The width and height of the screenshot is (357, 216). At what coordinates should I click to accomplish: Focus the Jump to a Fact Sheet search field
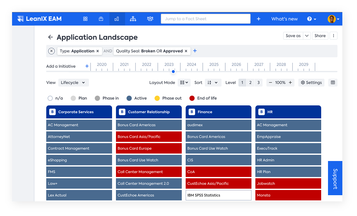[x=206, y=19]
